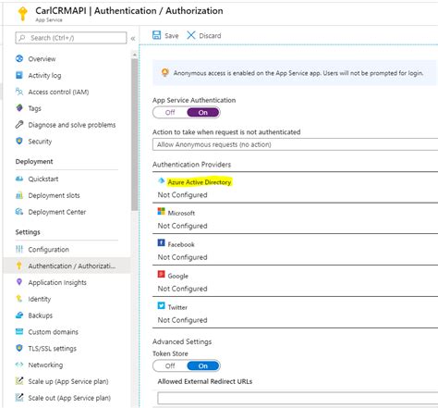Viewport: 438px width, 408px height.
Task: Select Authentication / Authorization menu item
Action: coord(67,266)
